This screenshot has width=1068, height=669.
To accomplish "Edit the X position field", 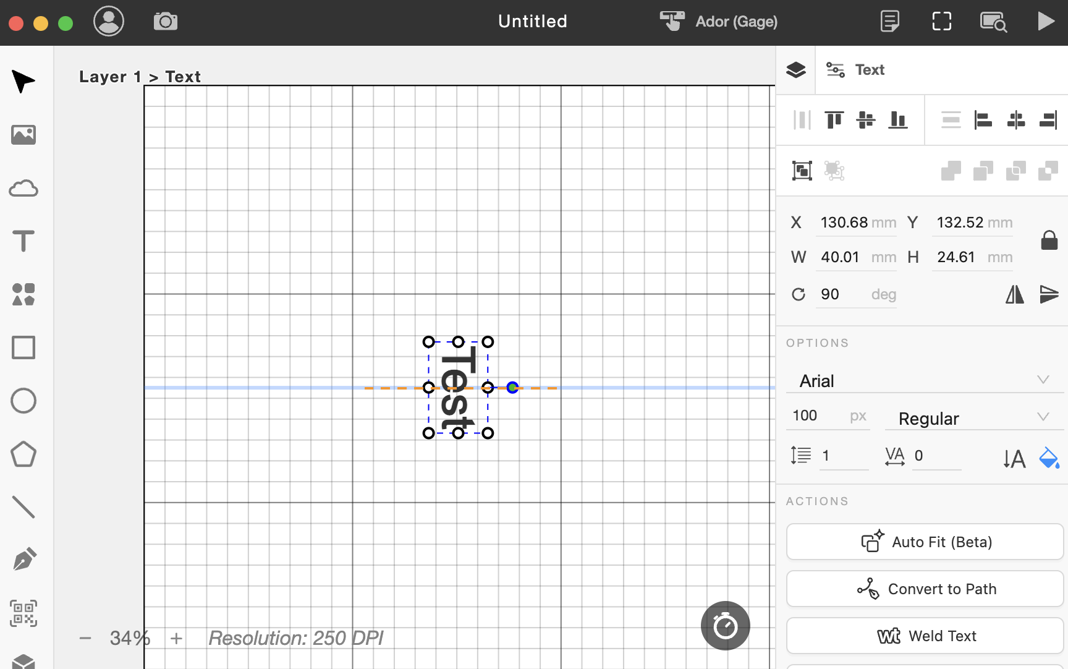I will tap(856, 223).
